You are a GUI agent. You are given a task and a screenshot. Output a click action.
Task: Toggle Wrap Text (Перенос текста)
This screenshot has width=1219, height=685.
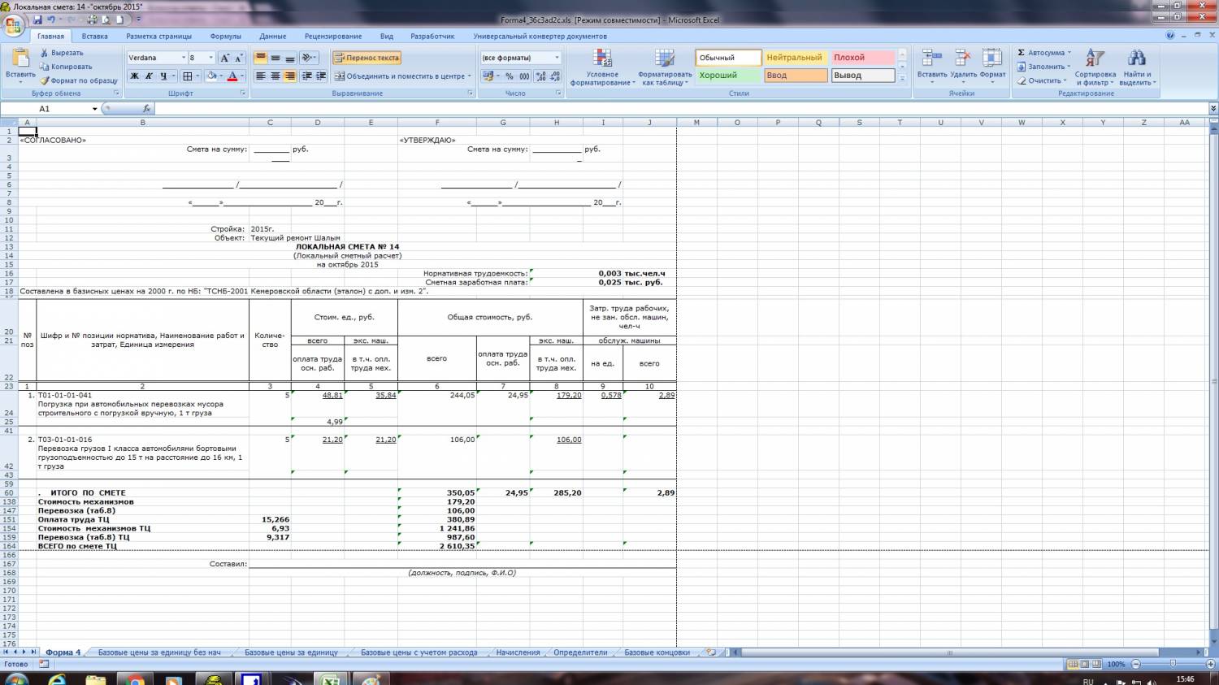(367, 58)
